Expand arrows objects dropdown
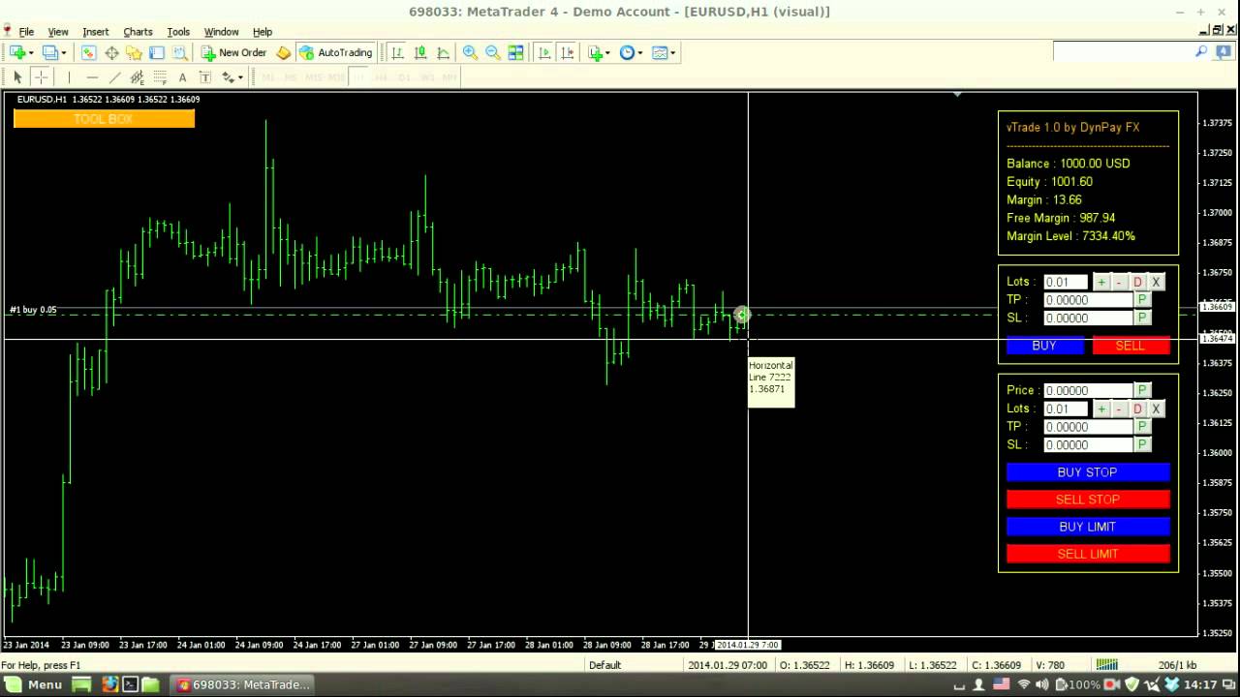This screenshot has height=697, width=1240. (x=240, y=77)
